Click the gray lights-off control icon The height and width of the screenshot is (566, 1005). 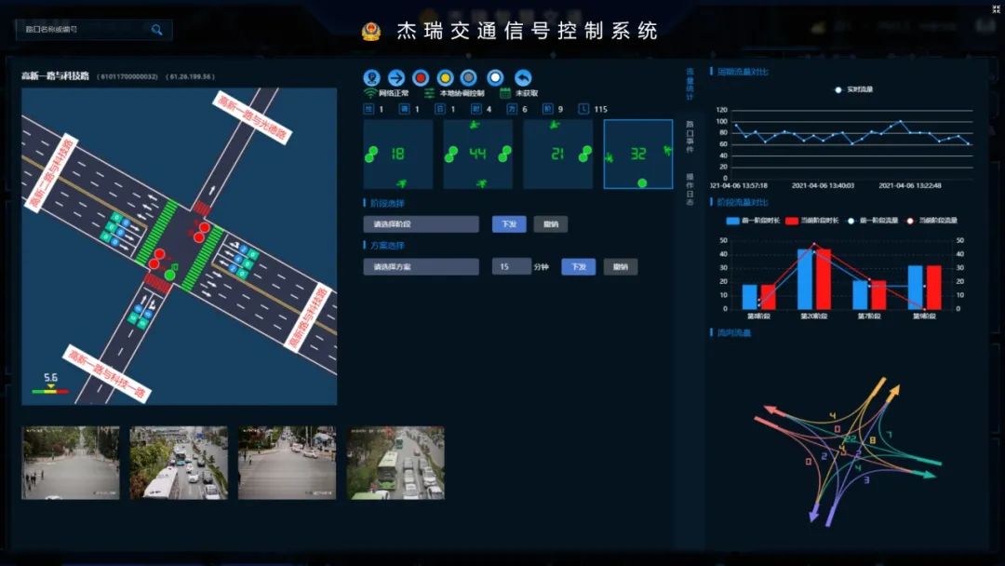469,78
